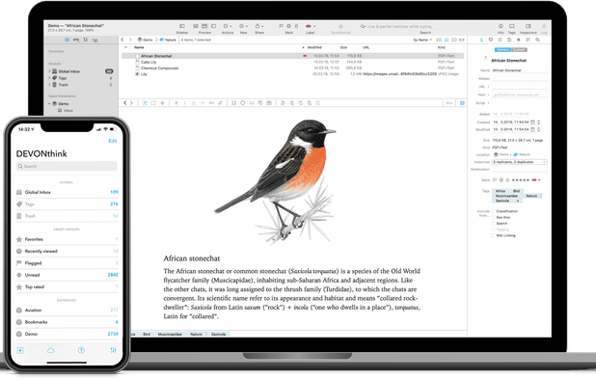Click the Tags toolbar icon

[x=512, y=26]
